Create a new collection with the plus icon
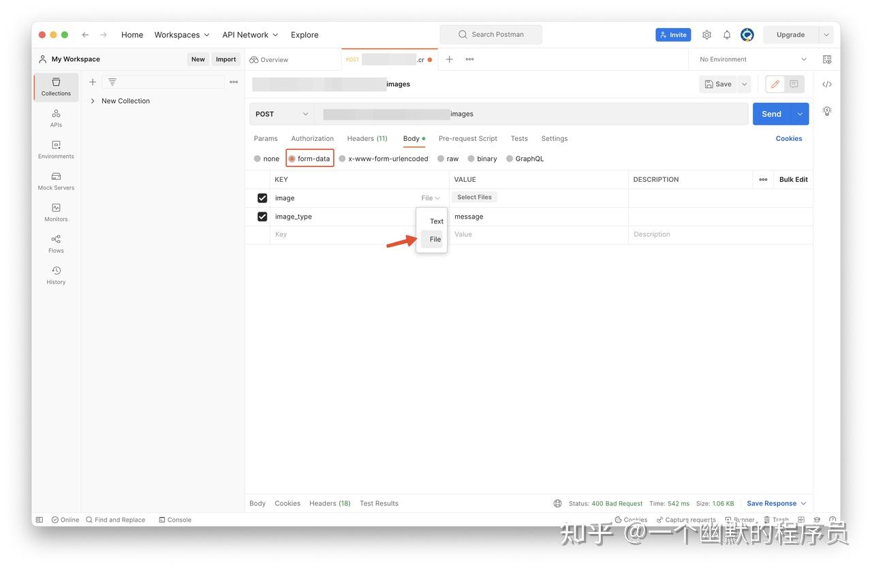This screenshot has height=568, width=872. click(93, 82)
